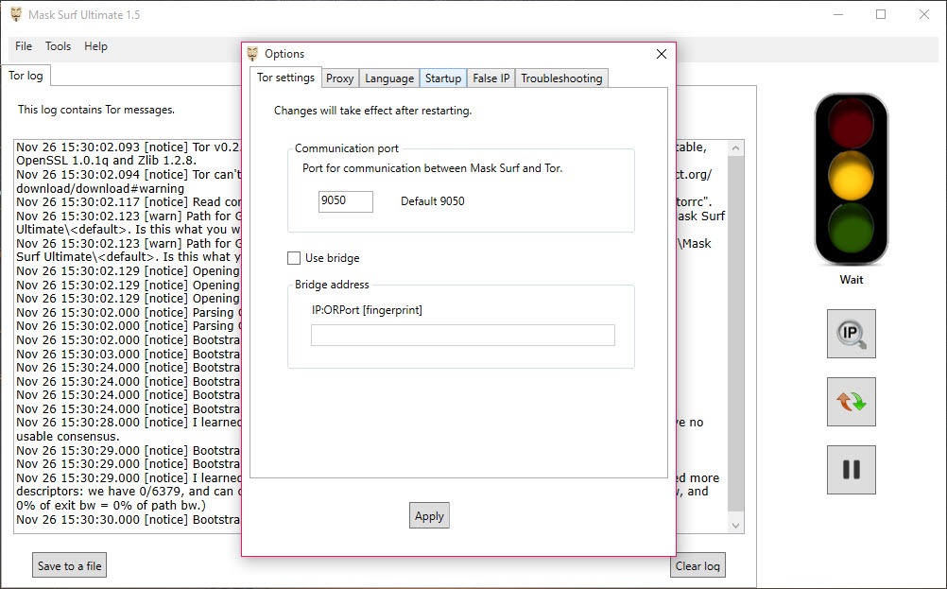This screenshot has width=947, height=589.
Task: Switch to the Startup tab
Action: point(443,78)
